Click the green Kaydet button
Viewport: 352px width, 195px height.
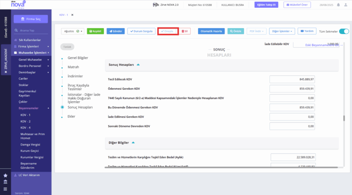pyautogui.click(x=96, y=31)
